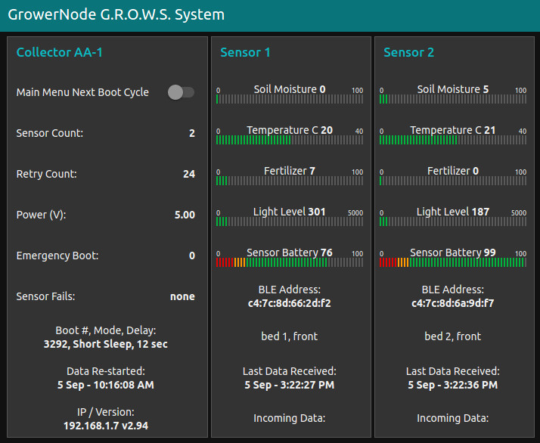Click Sensor 1 Fertilizer gauge bar
The image size is (540, 443).
[290, 181]
